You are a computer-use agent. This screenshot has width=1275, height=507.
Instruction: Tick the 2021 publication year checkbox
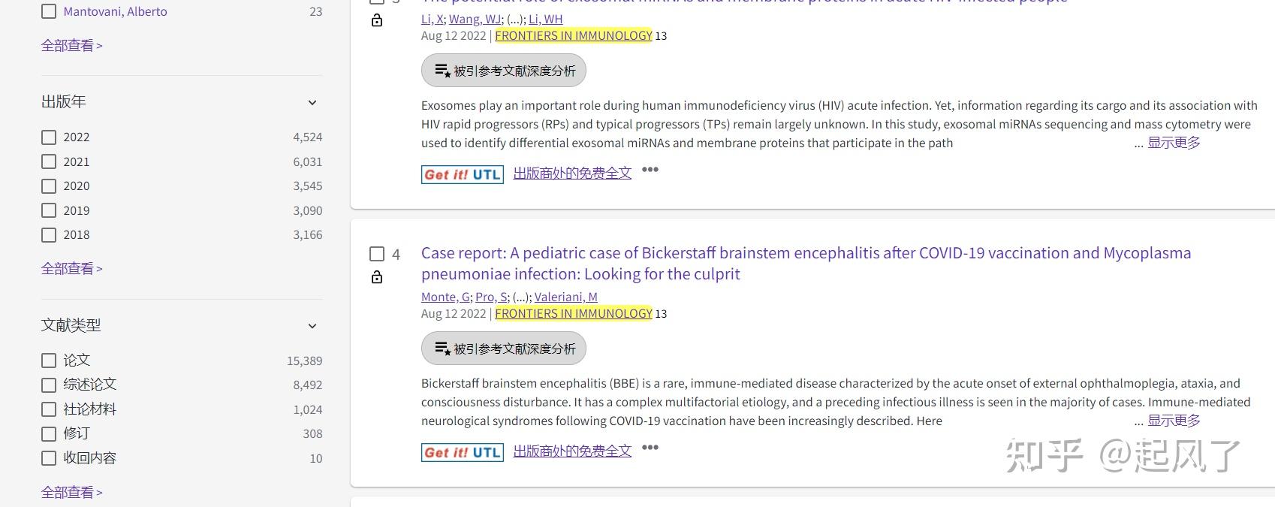coord(49,161)
